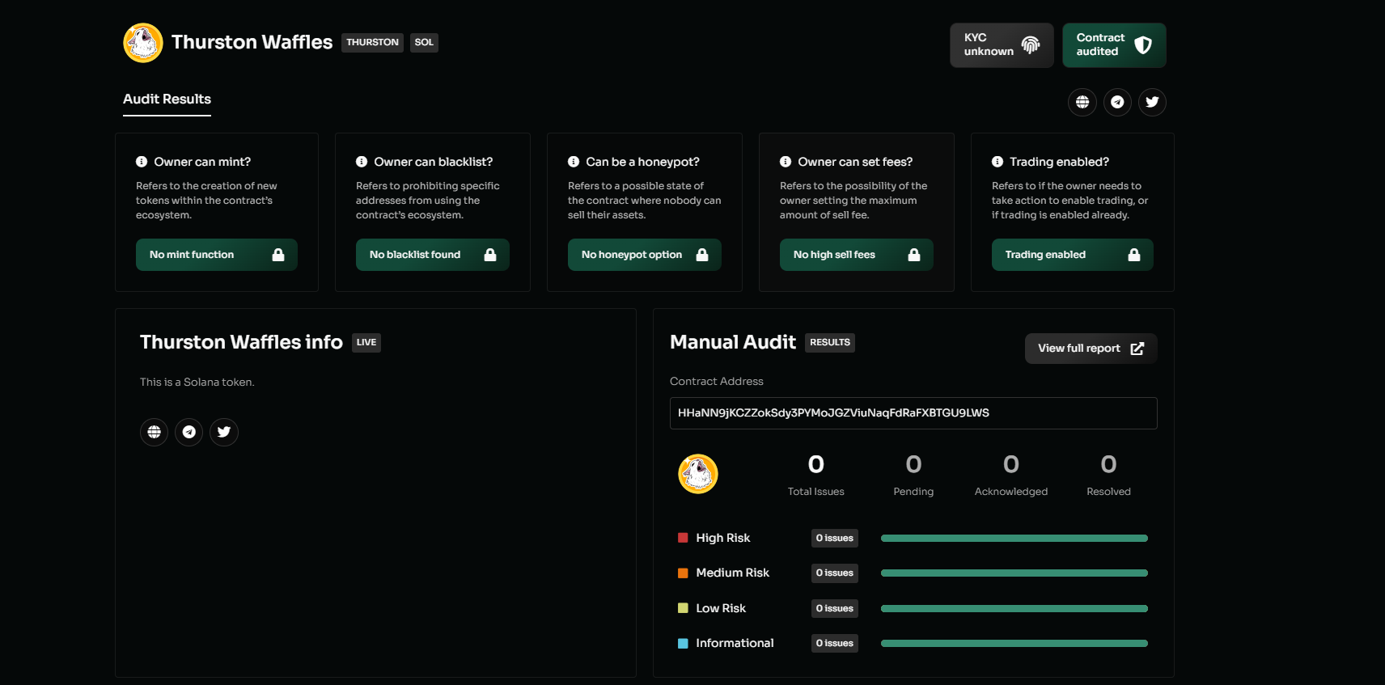
Task: Open the Telegram icon in the info panel
Action: [x=189, y=432]
